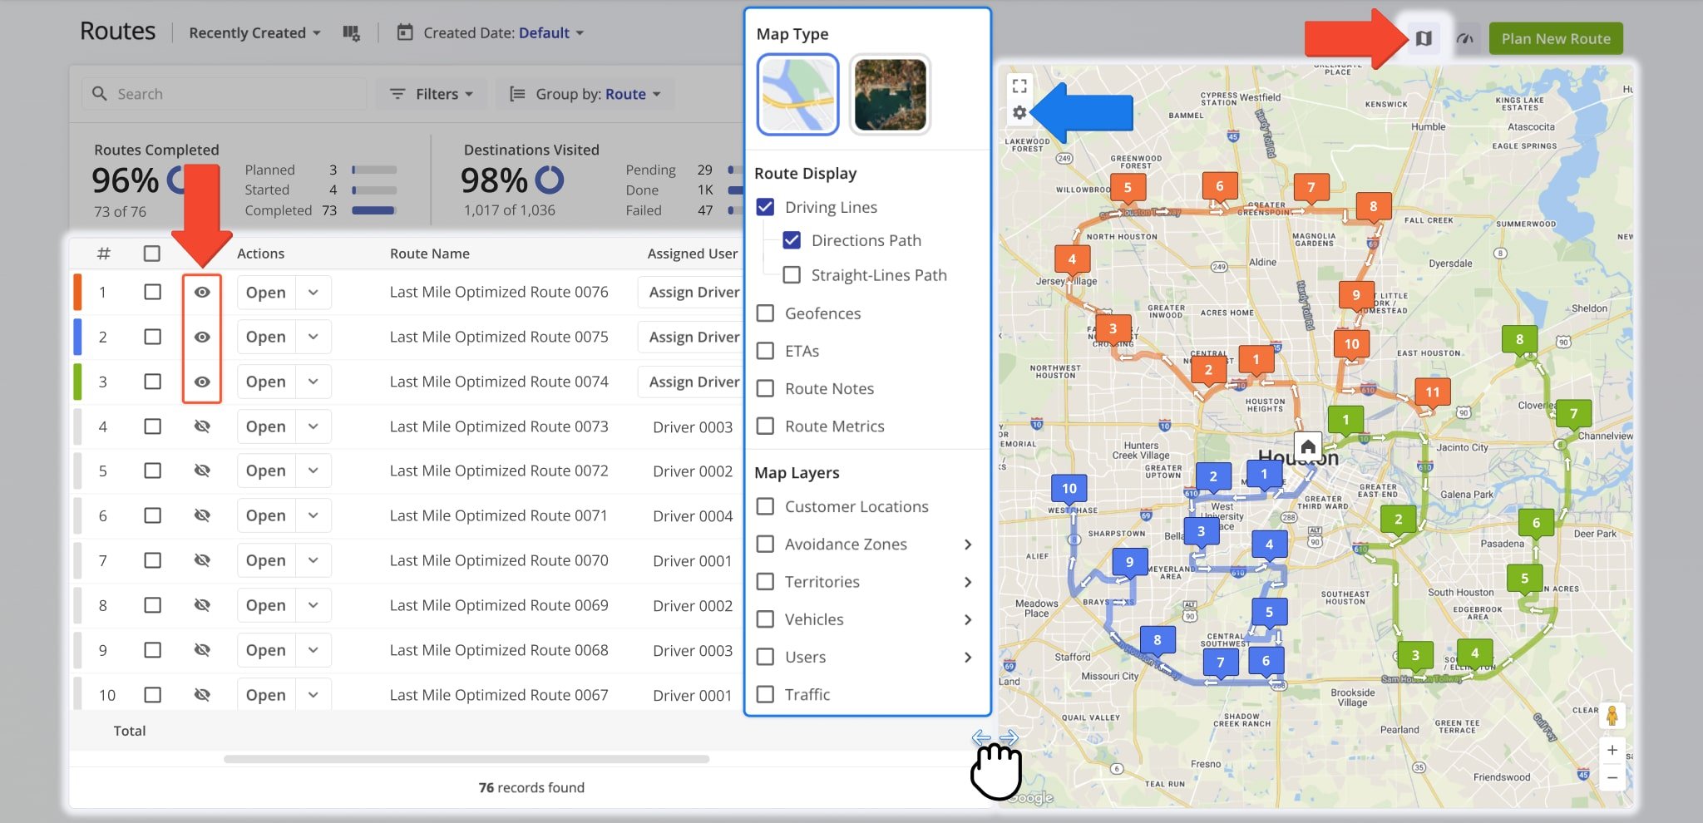Open the routes dashboard gauge icon
Viewport: 1703px width, 823px height.
1465,38
